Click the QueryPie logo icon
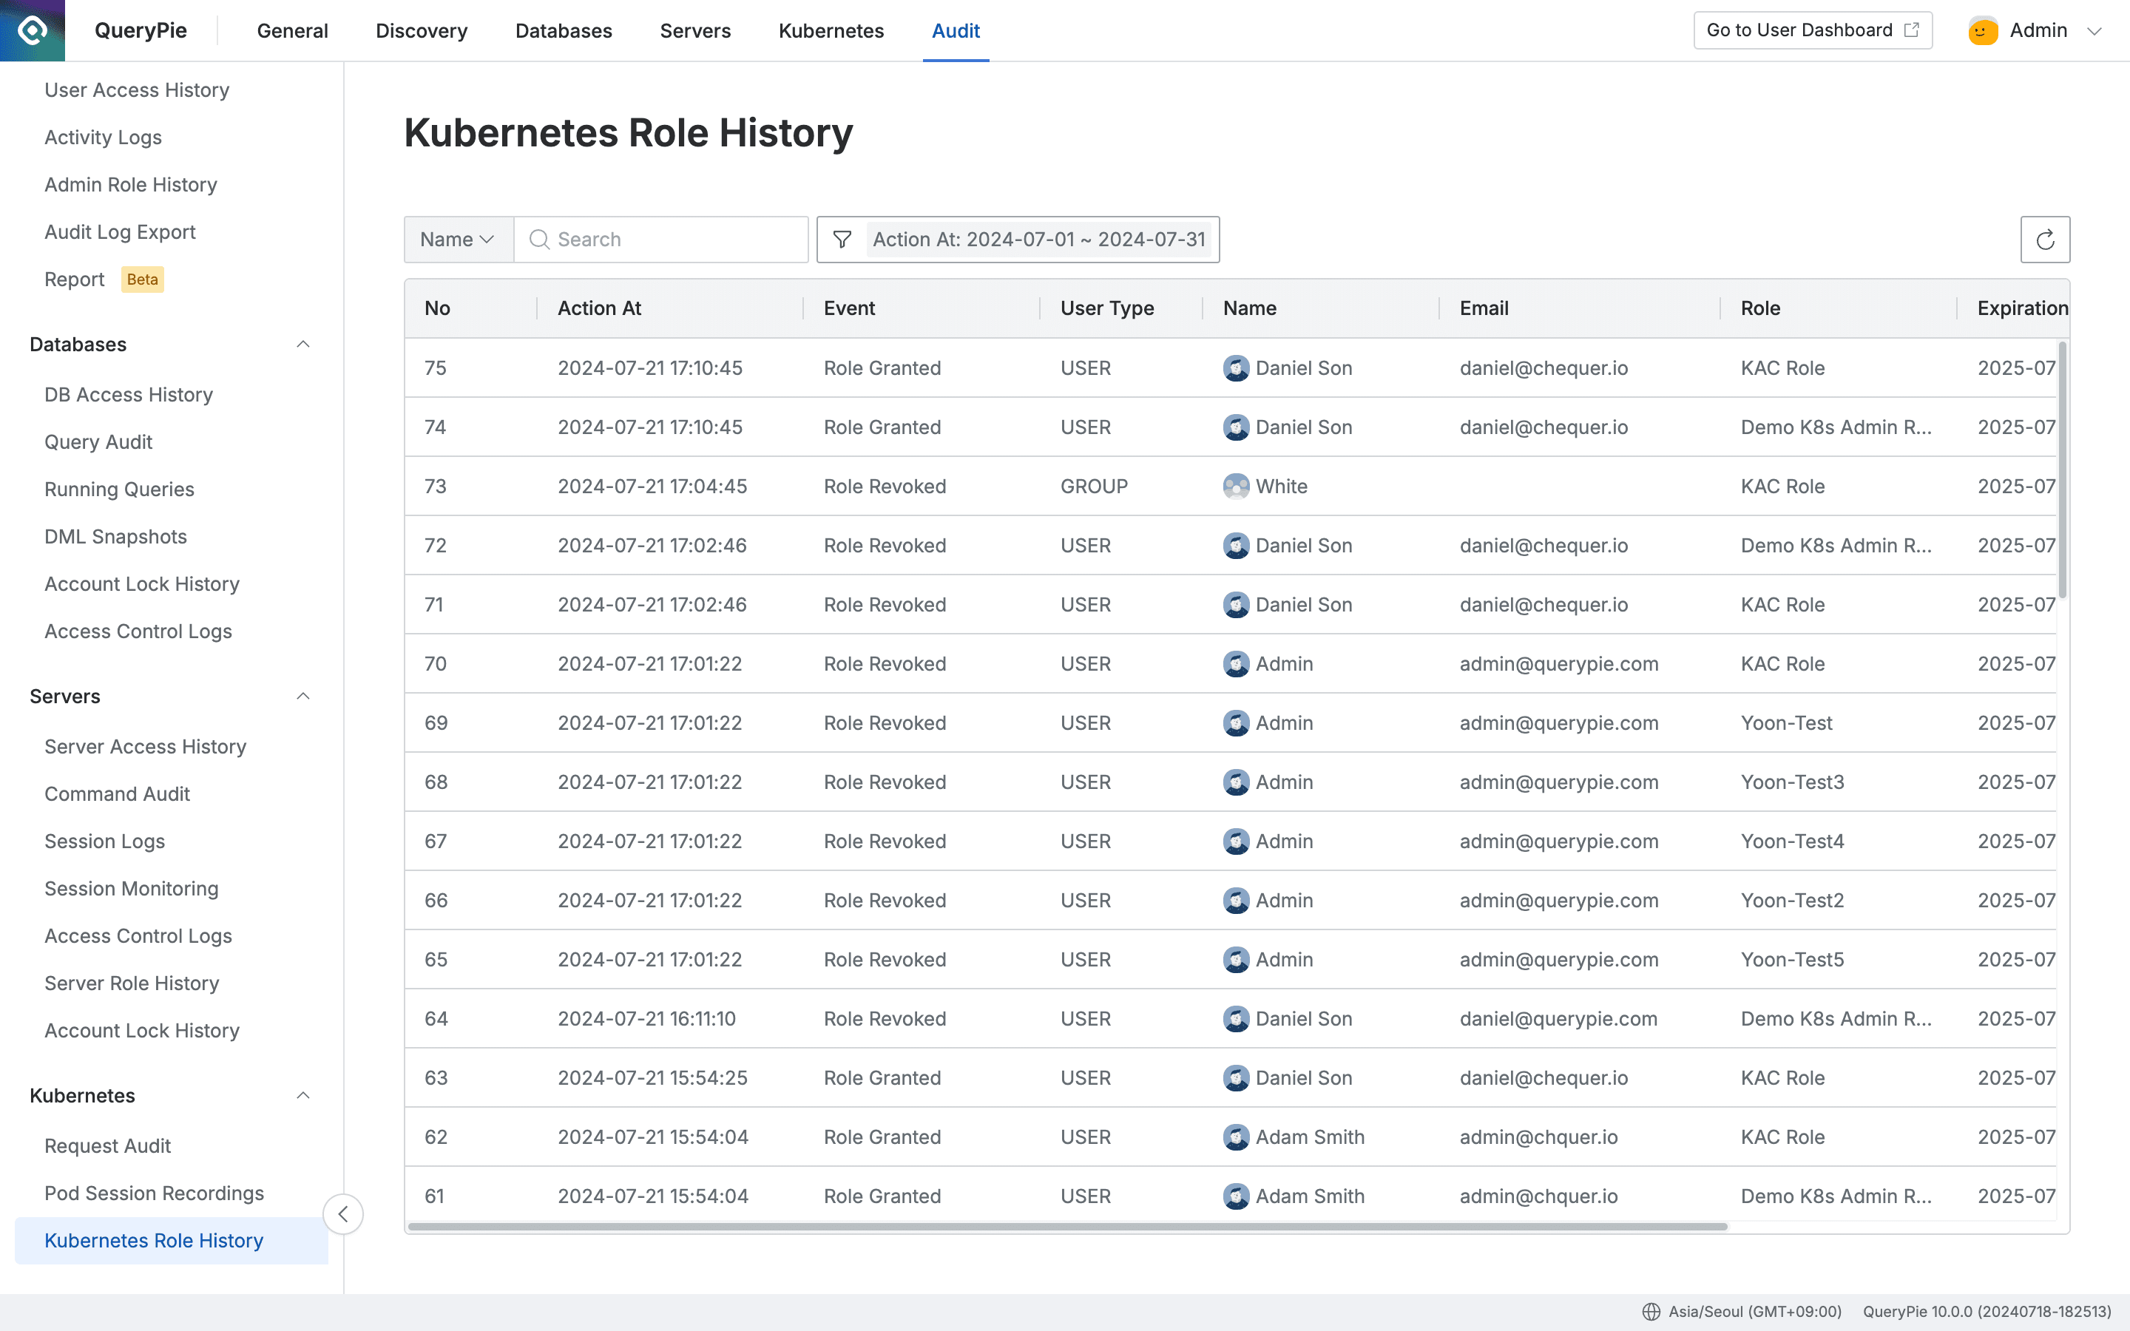The height and width of the screenshot is (1331, 2130). [32, 31]
